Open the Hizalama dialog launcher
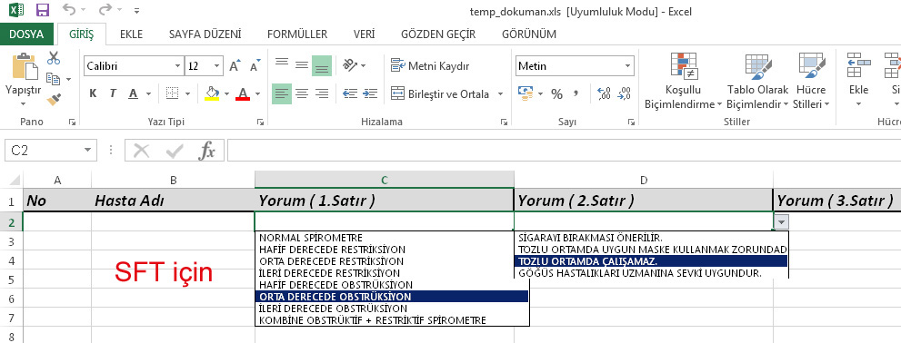901x343 pixels. [504, 122]
